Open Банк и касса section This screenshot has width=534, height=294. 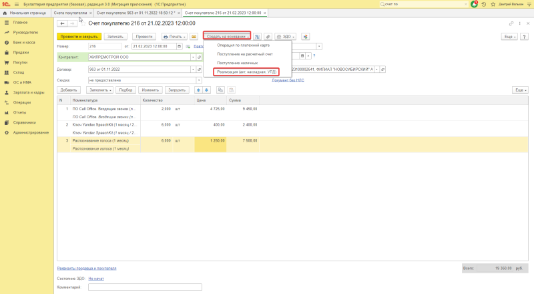24,43
